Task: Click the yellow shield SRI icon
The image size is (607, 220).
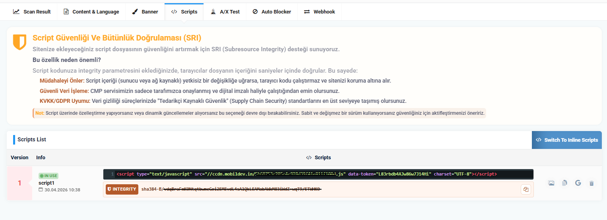Action: point(19,42)
